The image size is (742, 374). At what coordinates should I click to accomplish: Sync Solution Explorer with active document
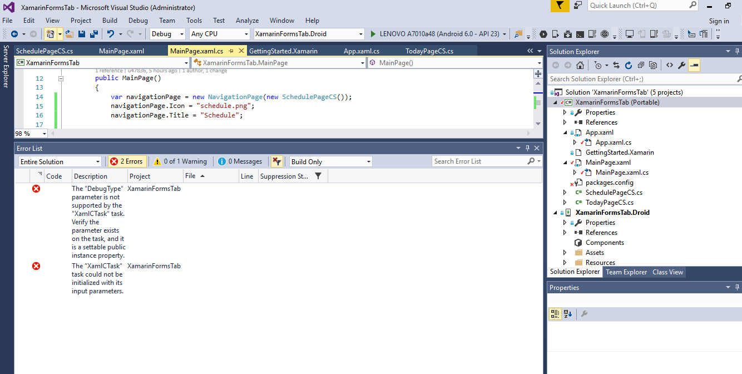pyautogui.click(x=616, y=65)
